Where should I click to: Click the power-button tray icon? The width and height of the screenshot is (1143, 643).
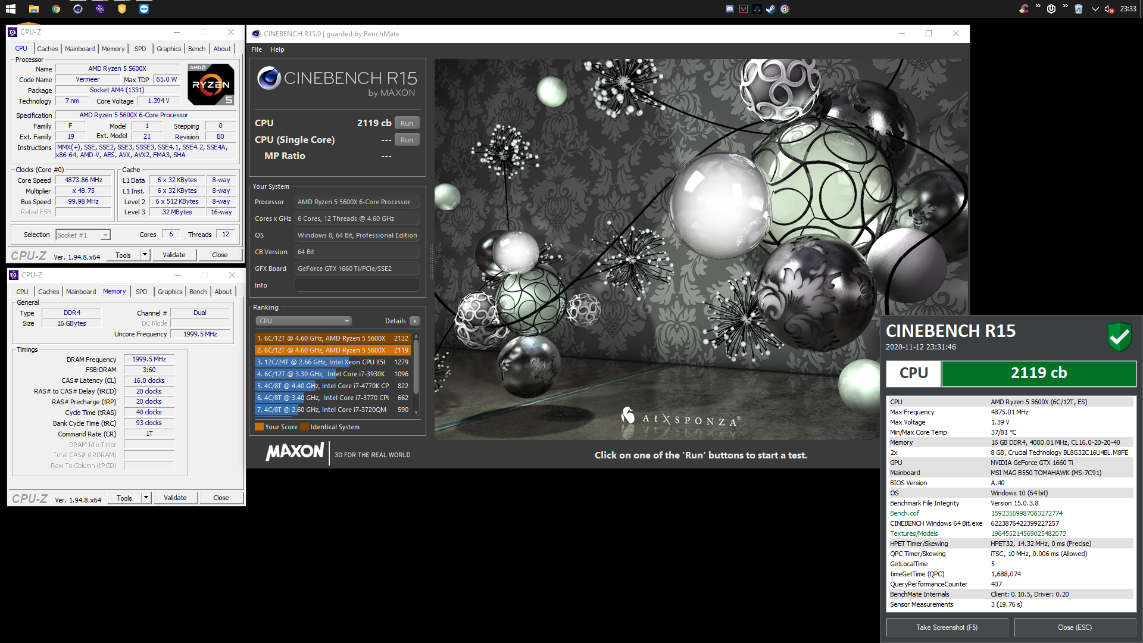[x=1051, y=9]
